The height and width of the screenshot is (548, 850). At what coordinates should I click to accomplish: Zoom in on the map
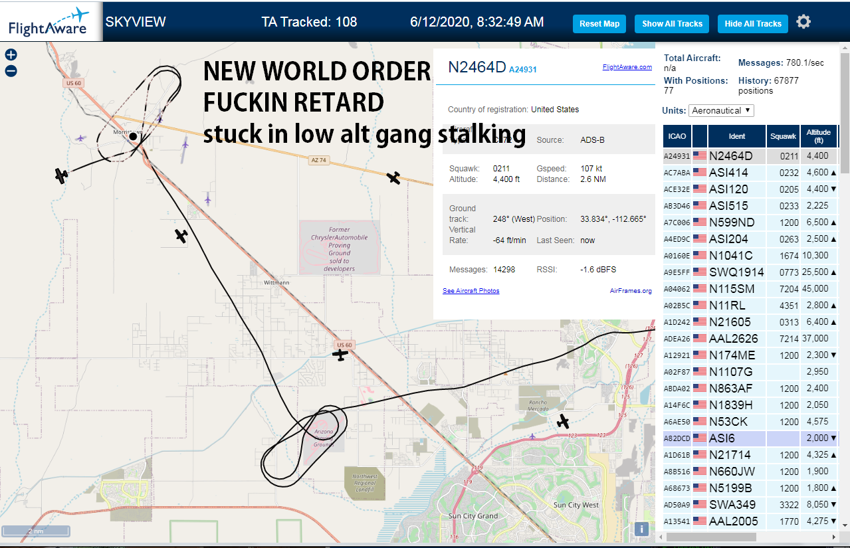point(11,55)
